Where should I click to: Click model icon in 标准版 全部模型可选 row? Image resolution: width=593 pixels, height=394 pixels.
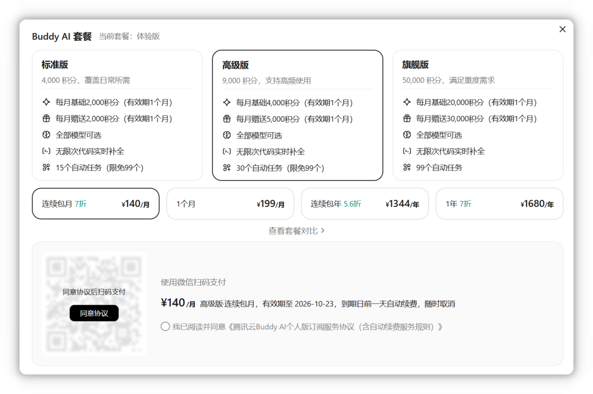[46, 134]
